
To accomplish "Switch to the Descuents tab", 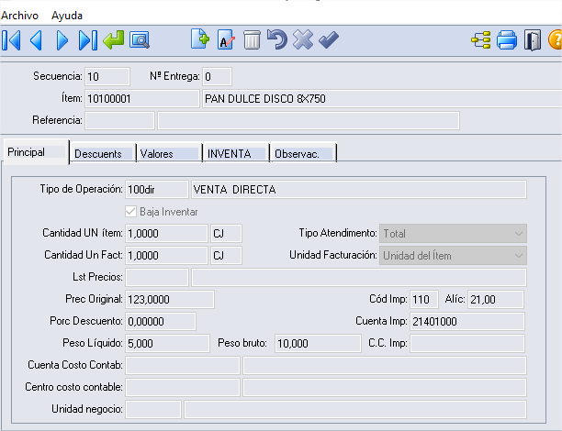I will click(x=103, y=153).
